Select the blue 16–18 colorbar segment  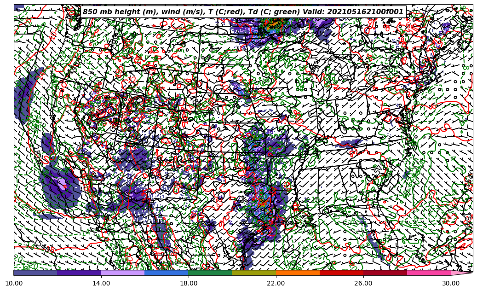pos(167,273)
